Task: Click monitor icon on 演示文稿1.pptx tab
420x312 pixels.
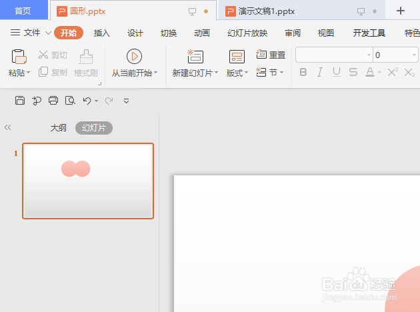Action: point(361,11)
